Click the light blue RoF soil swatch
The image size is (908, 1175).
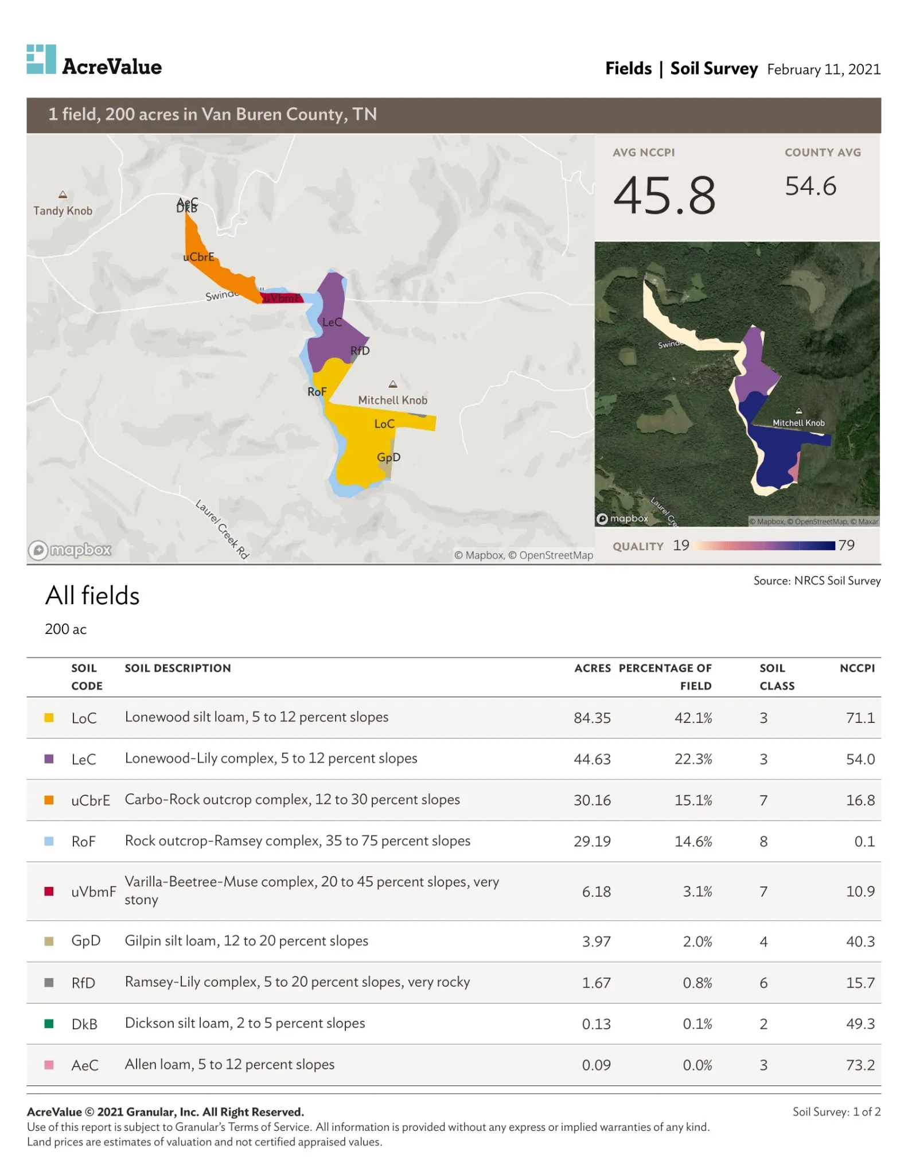point(49,841)
